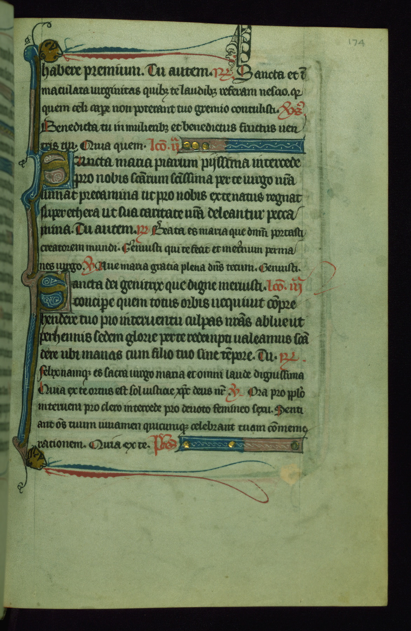411x631 pixels.
Task: Click the folio number 174
Action: (357, 43)
